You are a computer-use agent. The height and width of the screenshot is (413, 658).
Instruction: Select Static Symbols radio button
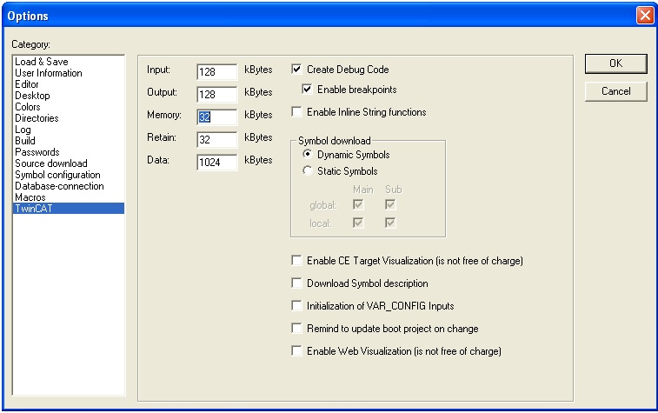(308, 170)
